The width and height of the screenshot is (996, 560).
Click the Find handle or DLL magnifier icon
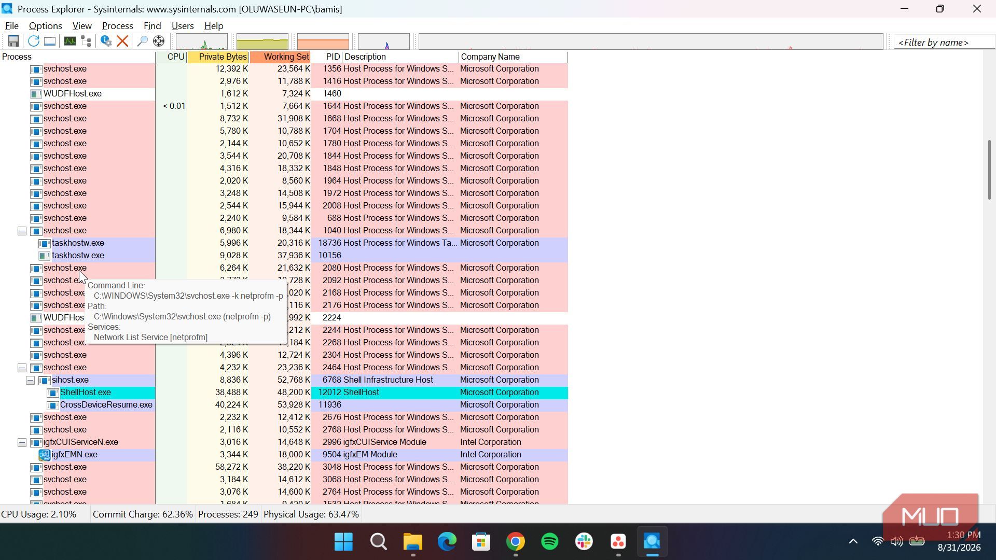(x=142, y=41)
